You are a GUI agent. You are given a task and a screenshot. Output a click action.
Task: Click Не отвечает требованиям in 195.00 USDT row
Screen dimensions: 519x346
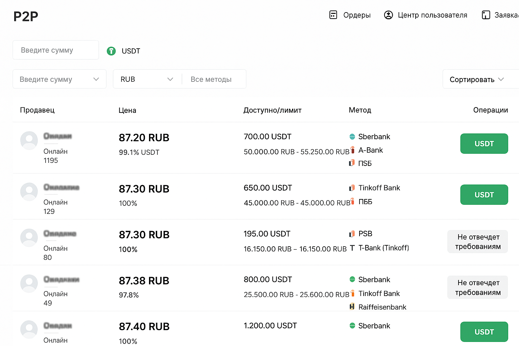478,242
